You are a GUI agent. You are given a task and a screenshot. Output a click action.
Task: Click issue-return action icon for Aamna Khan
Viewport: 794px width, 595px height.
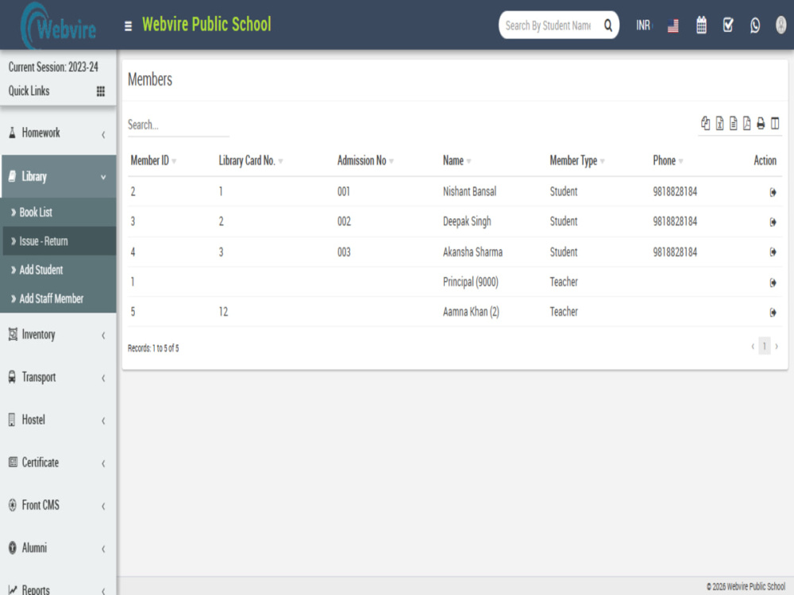click(773, 312)
